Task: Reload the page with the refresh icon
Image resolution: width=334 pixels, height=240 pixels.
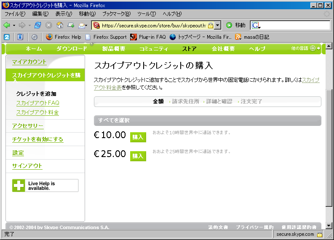Action: 38,25
